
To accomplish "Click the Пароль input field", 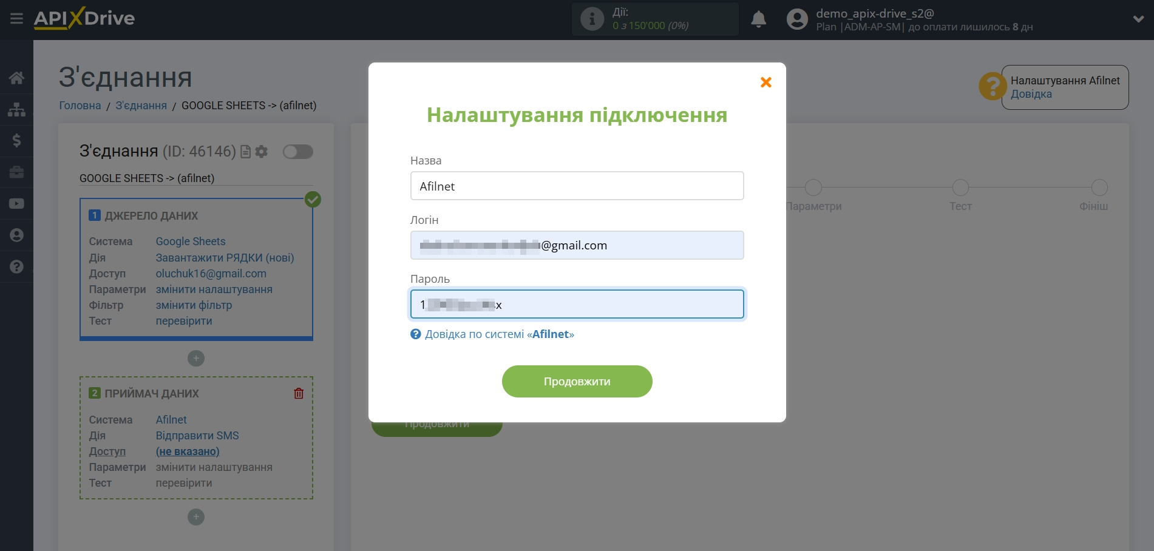I will (x=577, y=305).
